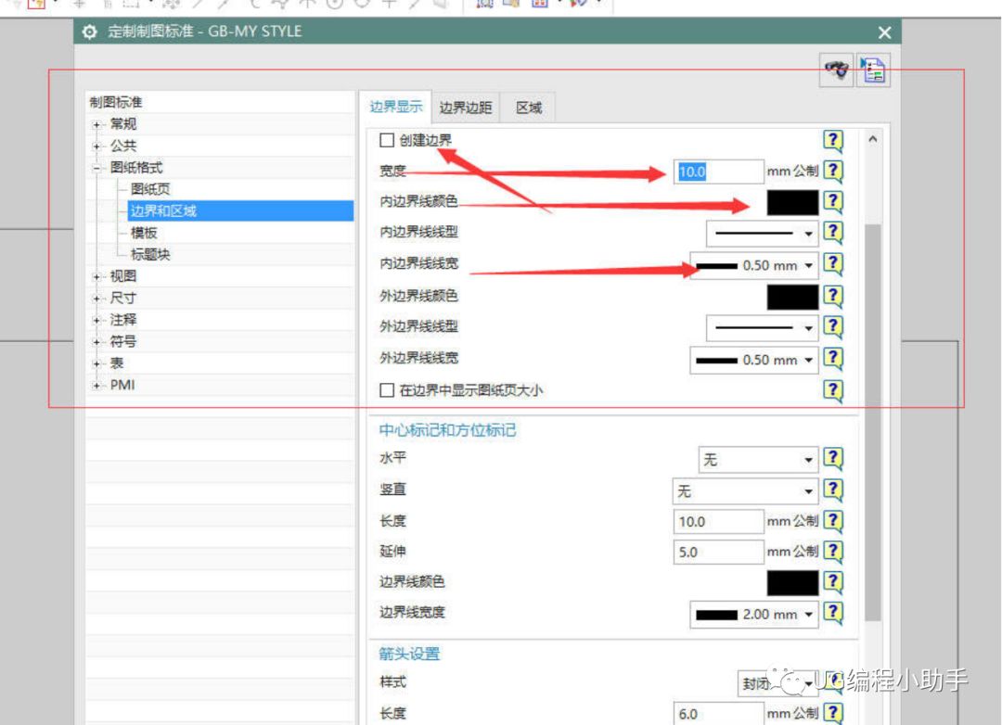Click the help icon next to 外边界线颜色

pos(833,297)
